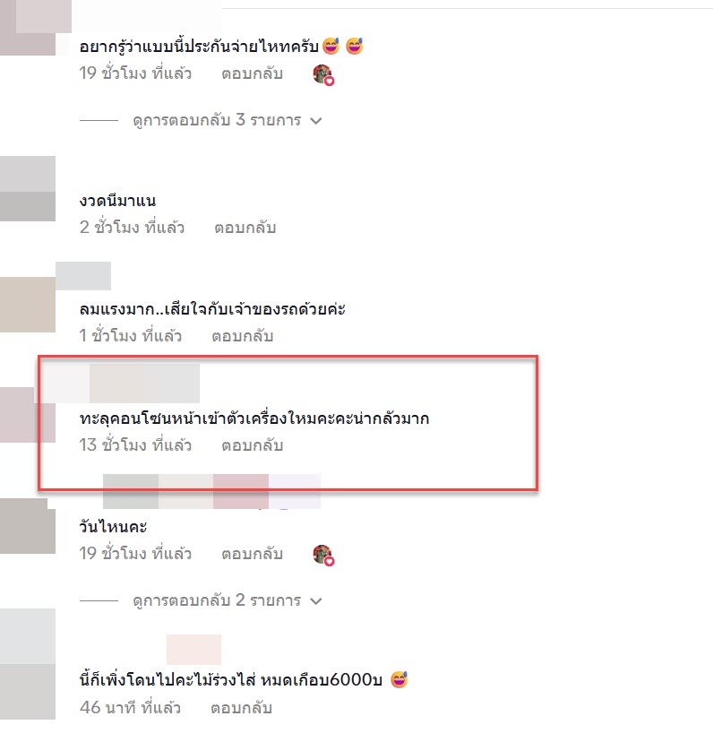Reply to the งวดนีมาแน comment
This screenshot has width=713, height=742.
point(245,229)
